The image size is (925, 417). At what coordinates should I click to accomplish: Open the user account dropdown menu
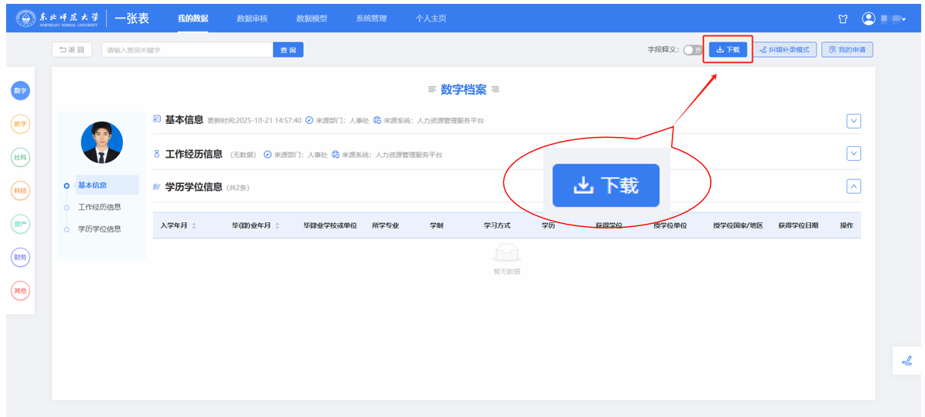pos(885,18)
